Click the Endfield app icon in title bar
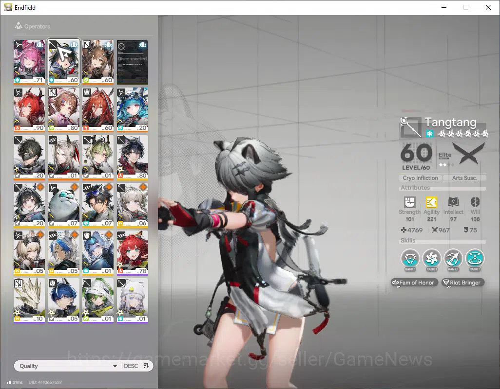This screenshot has width=500, height=389. [x=8, y=7]
